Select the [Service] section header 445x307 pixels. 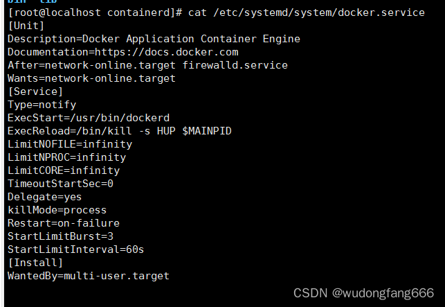[35, 91]
